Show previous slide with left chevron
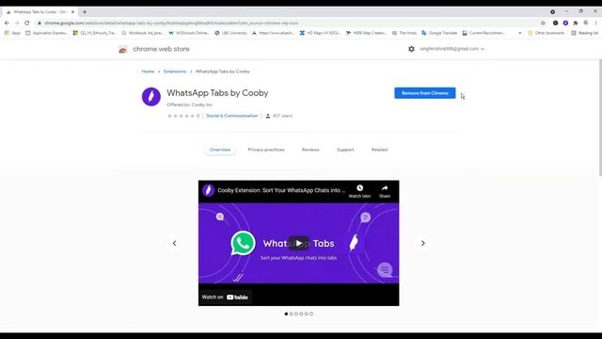The width and height of the screenshot is (602, 339). click(174, 243)
